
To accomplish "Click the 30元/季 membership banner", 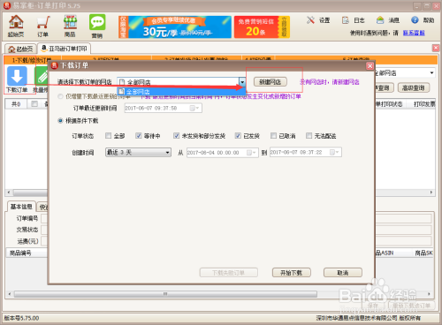I will point(175,27).
